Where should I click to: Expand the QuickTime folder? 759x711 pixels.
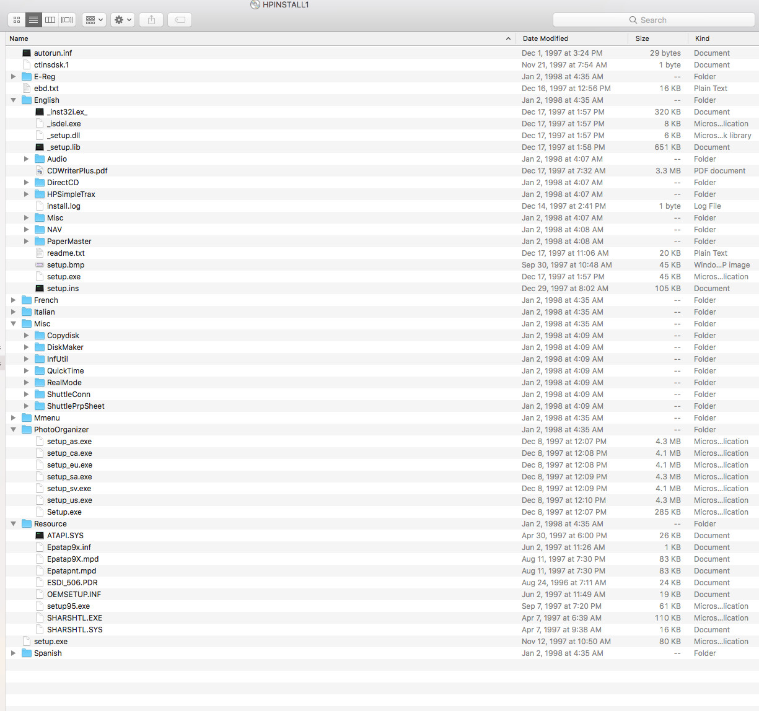26,371
